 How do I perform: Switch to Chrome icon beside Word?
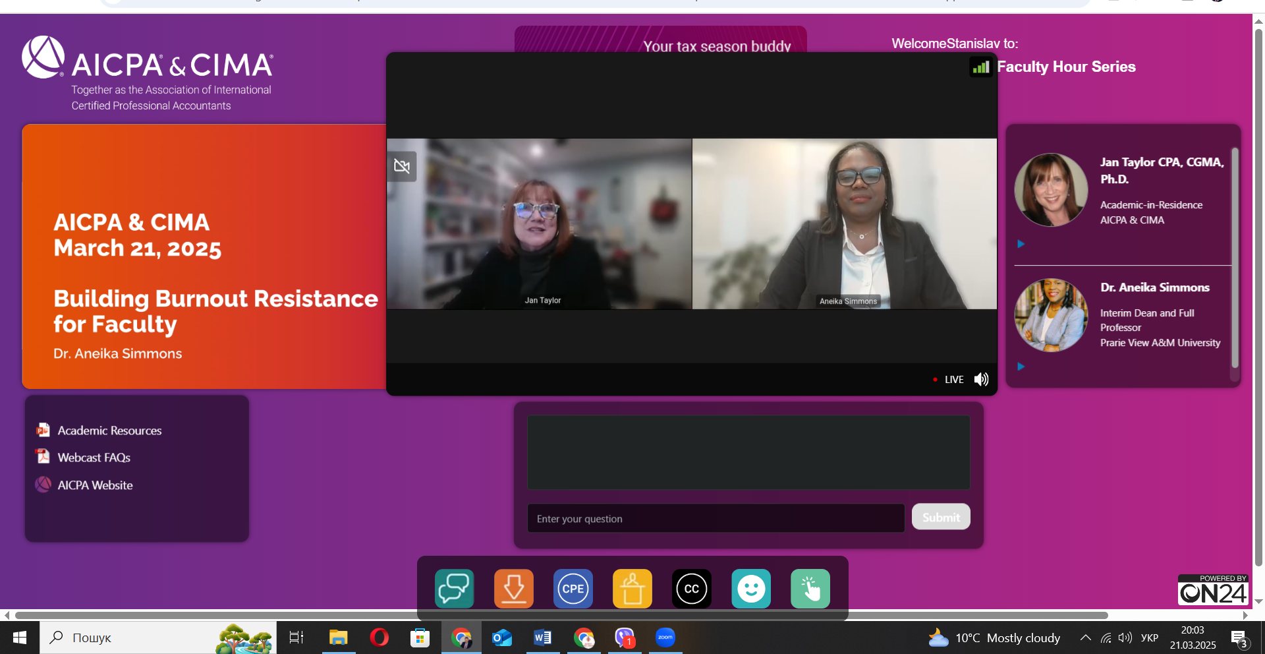point(584,638)
